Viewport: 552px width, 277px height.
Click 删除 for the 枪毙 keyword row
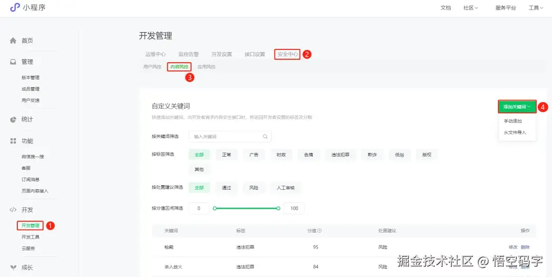pos(525,247)
